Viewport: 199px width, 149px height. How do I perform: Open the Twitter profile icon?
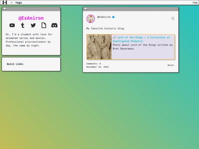click(x=33, y=25)
